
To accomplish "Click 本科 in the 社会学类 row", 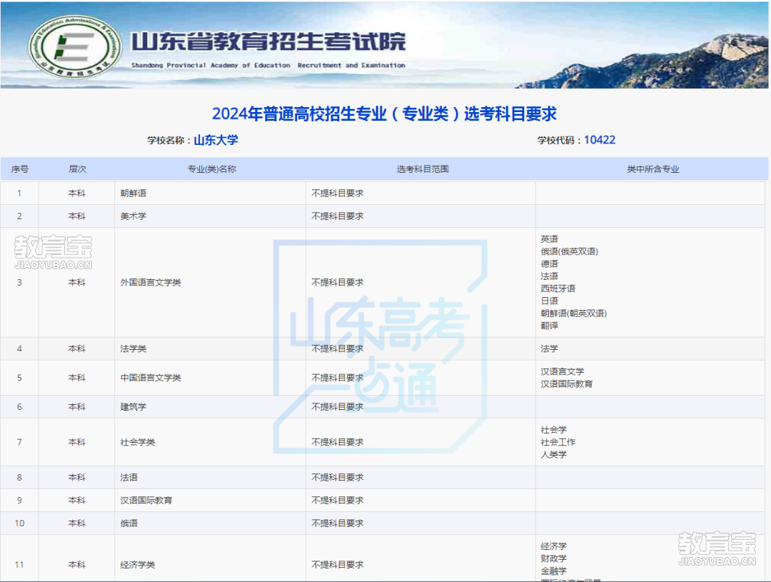I will [76, 442].
